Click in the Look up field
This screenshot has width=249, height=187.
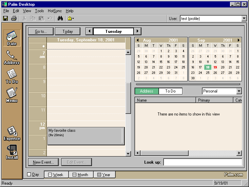coord(203,162)
